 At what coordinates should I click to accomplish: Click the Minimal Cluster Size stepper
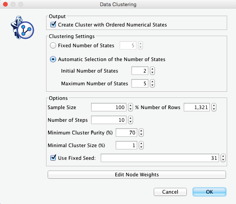141,145
